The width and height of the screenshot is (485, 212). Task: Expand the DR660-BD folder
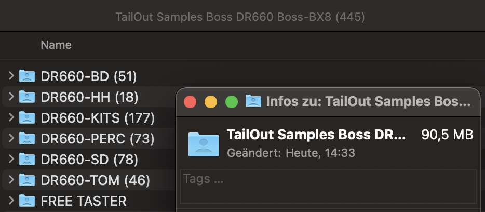click(11, 76)
